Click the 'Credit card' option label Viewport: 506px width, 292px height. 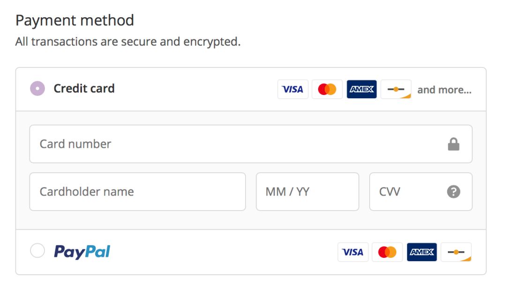pos(84,88)
